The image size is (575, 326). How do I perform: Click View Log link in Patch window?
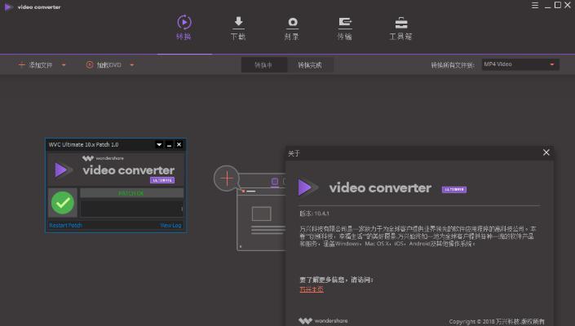coord(171,225)
